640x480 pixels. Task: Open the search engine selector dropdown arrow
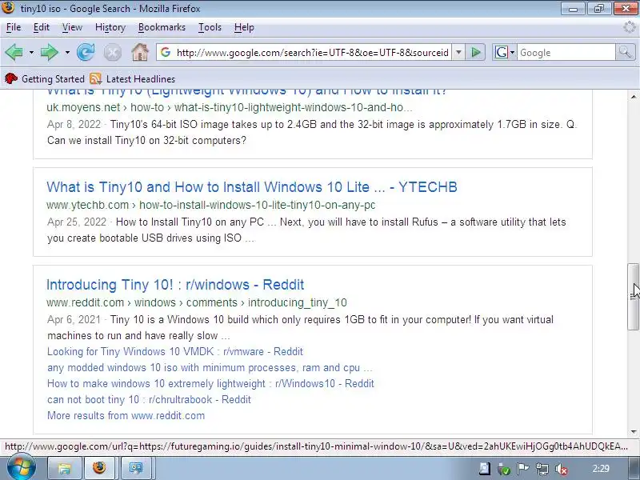tap(512, 53)
